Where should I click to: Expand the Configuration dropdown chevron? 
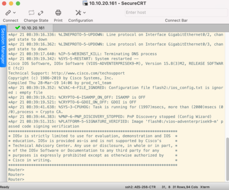pos(84,13)
